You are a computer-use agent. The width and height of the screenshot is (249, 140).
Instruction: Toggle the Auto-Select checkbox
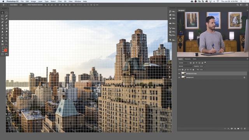coord(9,5)
